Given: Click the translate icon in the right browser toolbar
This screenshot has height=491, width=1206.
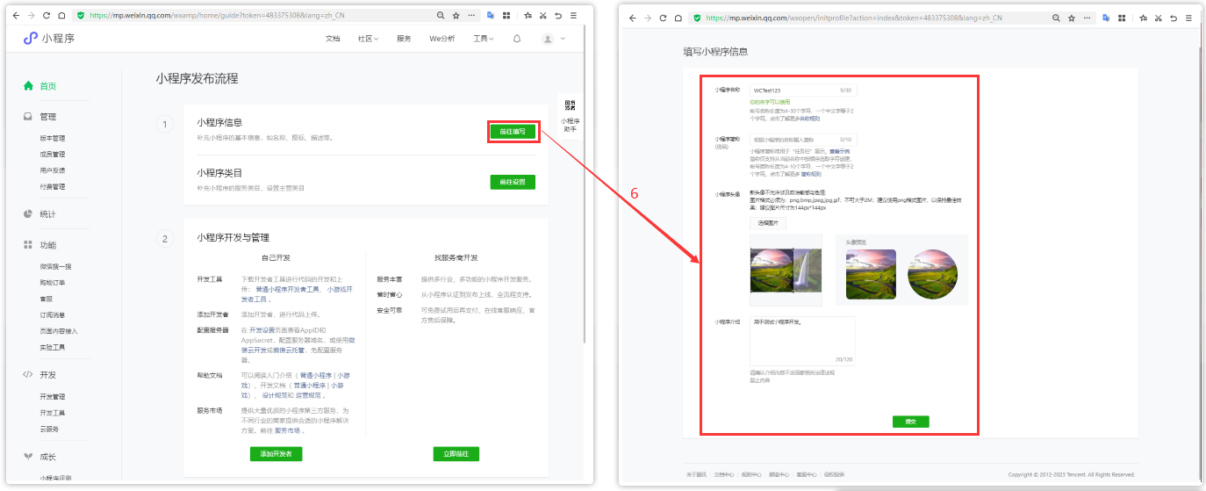Looking at the screenshot, I should [x=1107, y=18].
